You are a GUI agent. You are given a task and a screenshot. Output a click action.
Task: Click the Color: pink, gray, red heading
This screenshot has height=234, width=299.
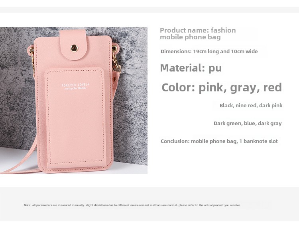tap(222, 87)
